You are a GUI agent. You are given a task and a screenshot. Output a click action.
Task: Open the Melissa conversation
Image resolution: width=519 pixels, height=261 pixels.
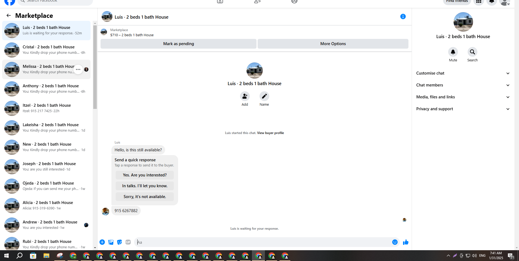(x=46, y=69)
